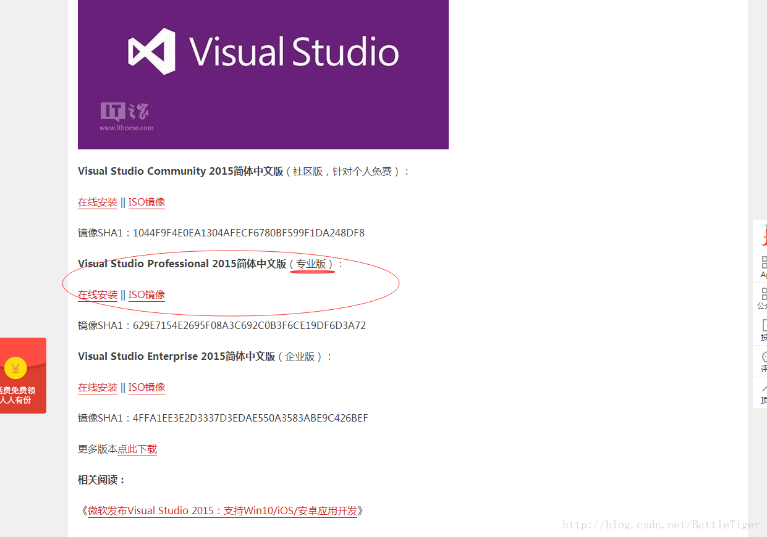
Task: Click the Visual Studio banner image
Action: coord(263,75)
